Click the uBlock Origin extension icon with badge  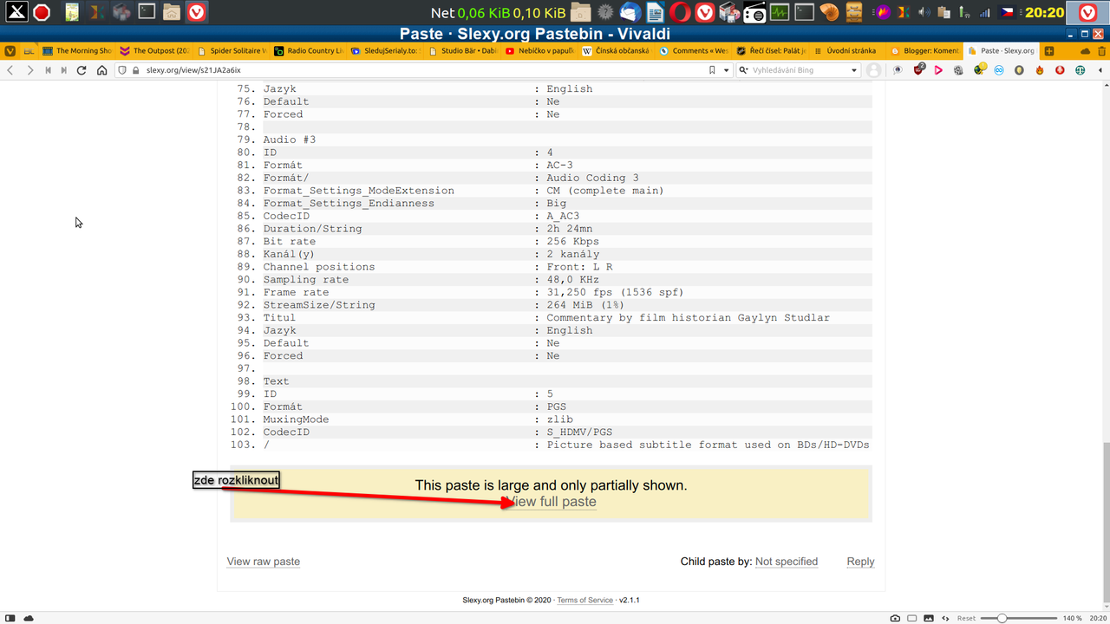coord(920,70)
